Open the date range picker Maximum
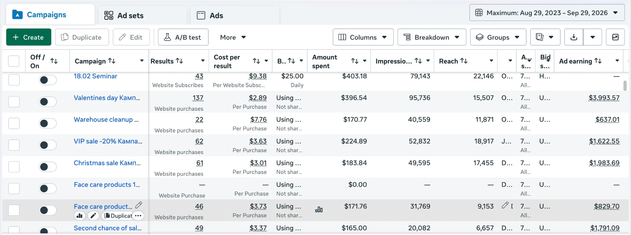 click(x=547, y=13)
